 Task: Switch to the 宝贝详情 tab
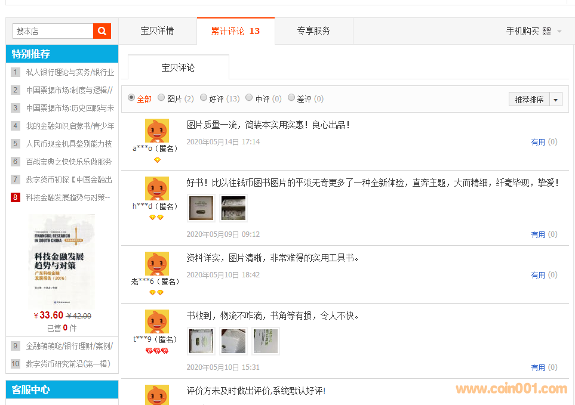coord(157,31)
